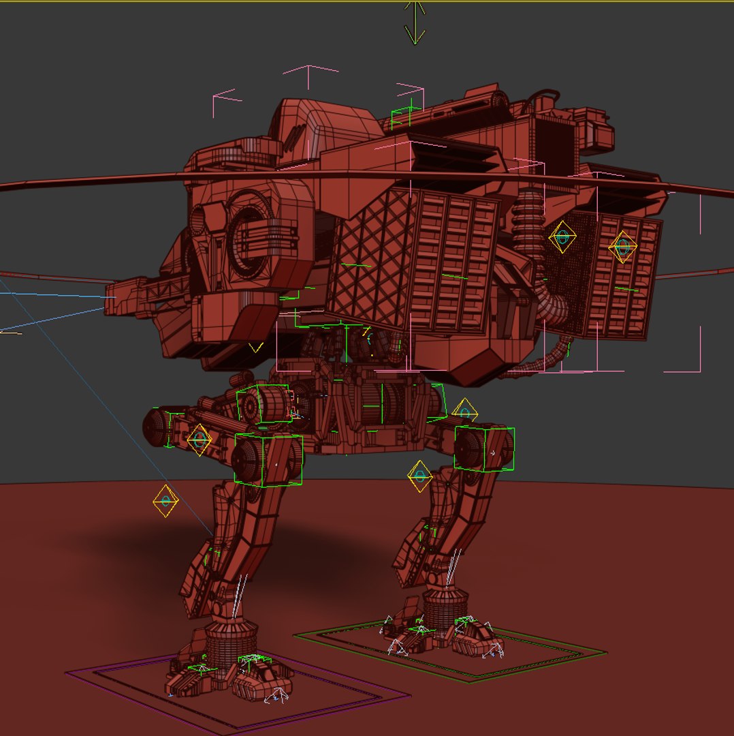Select the double-headed arrow helper at the top of the viewport
This screenshot has height=736, width=734.
tap(415, 22)
